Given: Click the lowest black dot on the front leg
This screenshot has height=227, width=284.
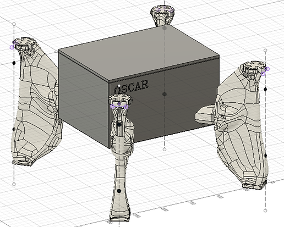Looking at the screenshot, I should (x=119, y=191).
